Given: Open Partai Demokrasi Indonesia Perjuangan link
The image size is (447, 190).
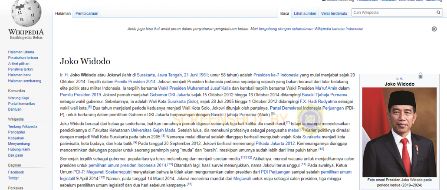Looking at the screenshot, I should [307, 108].
